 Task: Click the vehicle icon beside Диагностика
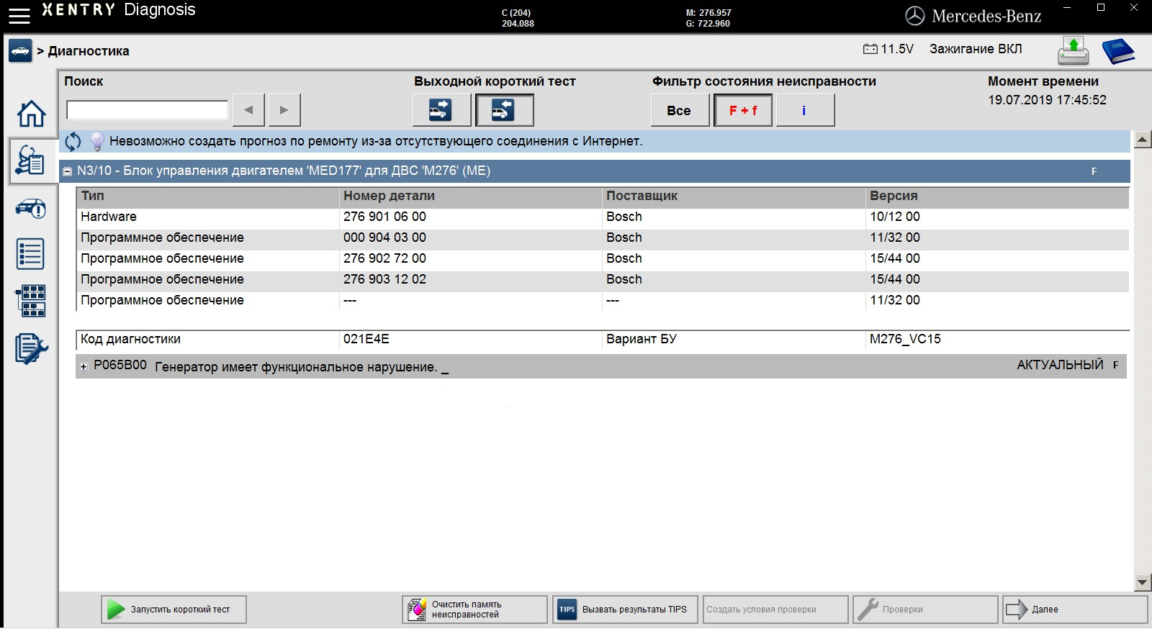(x=20, y=51)
